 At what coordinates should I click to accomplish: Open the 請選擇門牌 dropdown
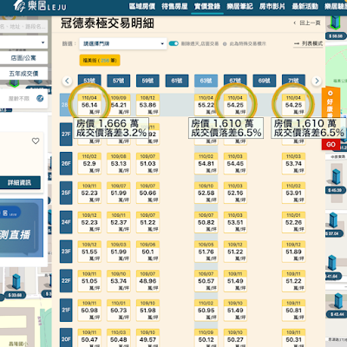123,43
